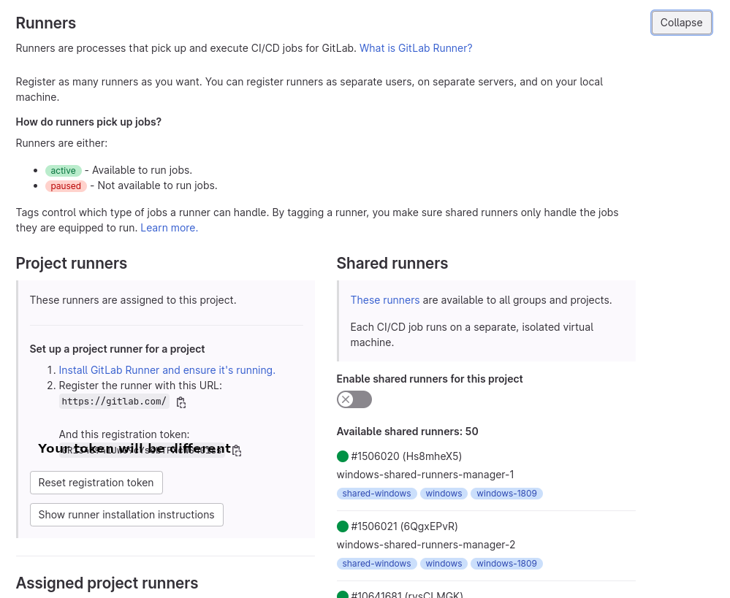Click green status dot of runner #1506020
The width and height of the screenshot is (730, 598).
[x=343, y=456]
